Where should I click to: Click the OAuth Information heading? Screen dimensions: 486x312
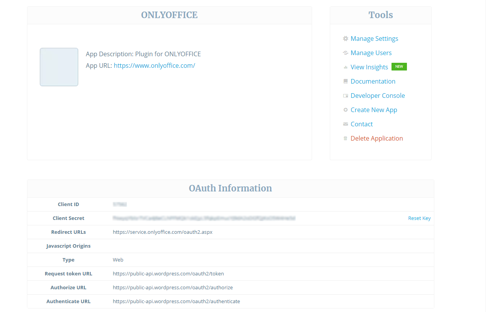pos(230,188)
